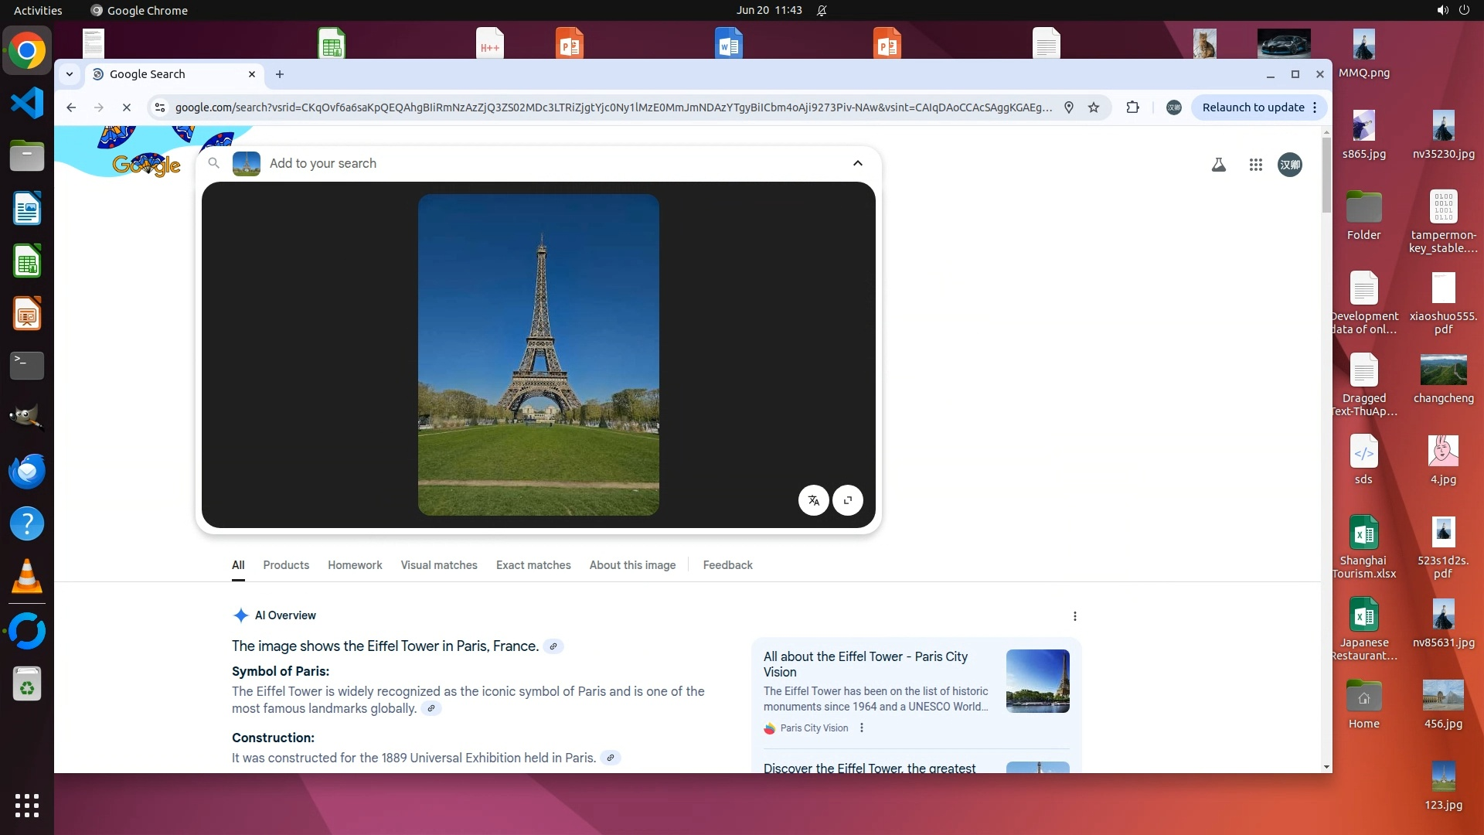Viewport: 1484px width, 835px height.
Task: Bookmark this page with the star icon
Action: coord(1094,107)
